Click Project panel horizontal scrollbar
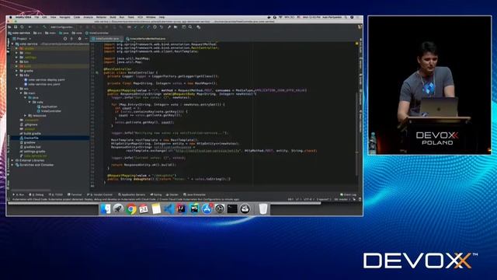The width and height of the screenshot is (497, 280). click(x=31, y=190)
